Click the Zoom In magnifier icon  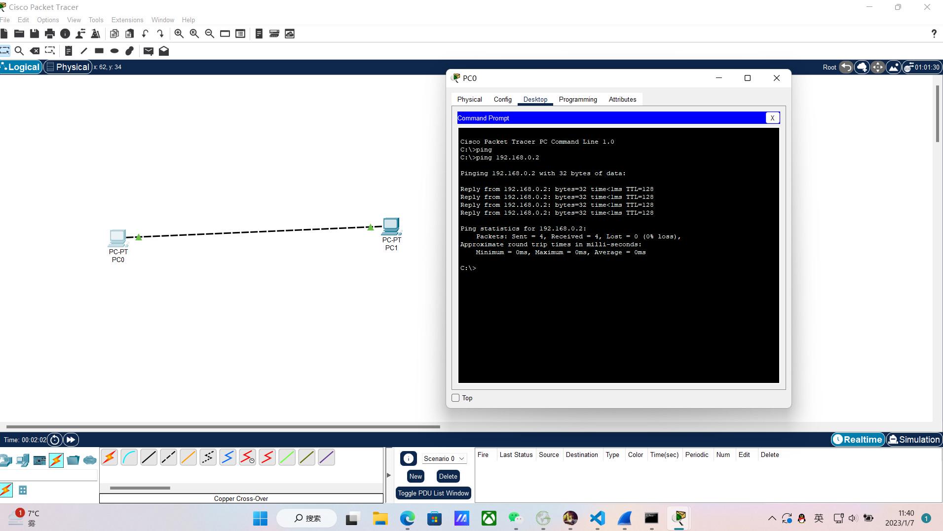click(x=179, y=34)
